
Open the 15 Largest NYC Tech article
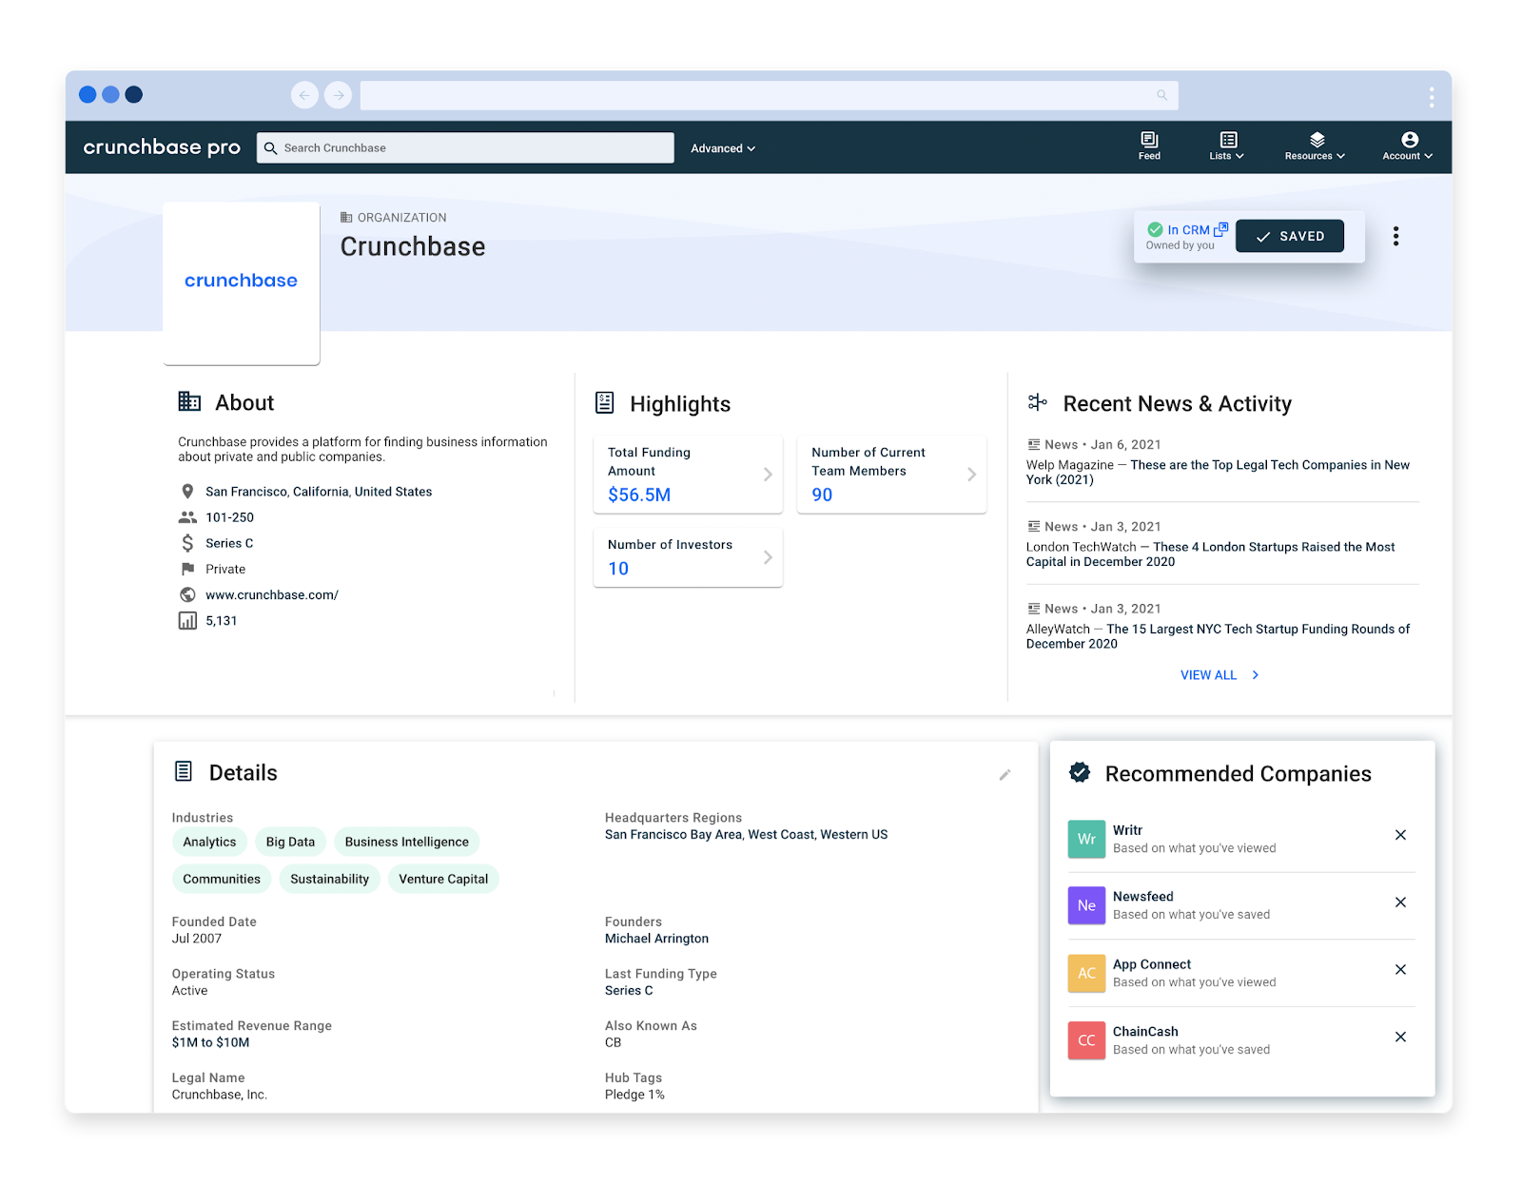click(x=1219, y=636)
